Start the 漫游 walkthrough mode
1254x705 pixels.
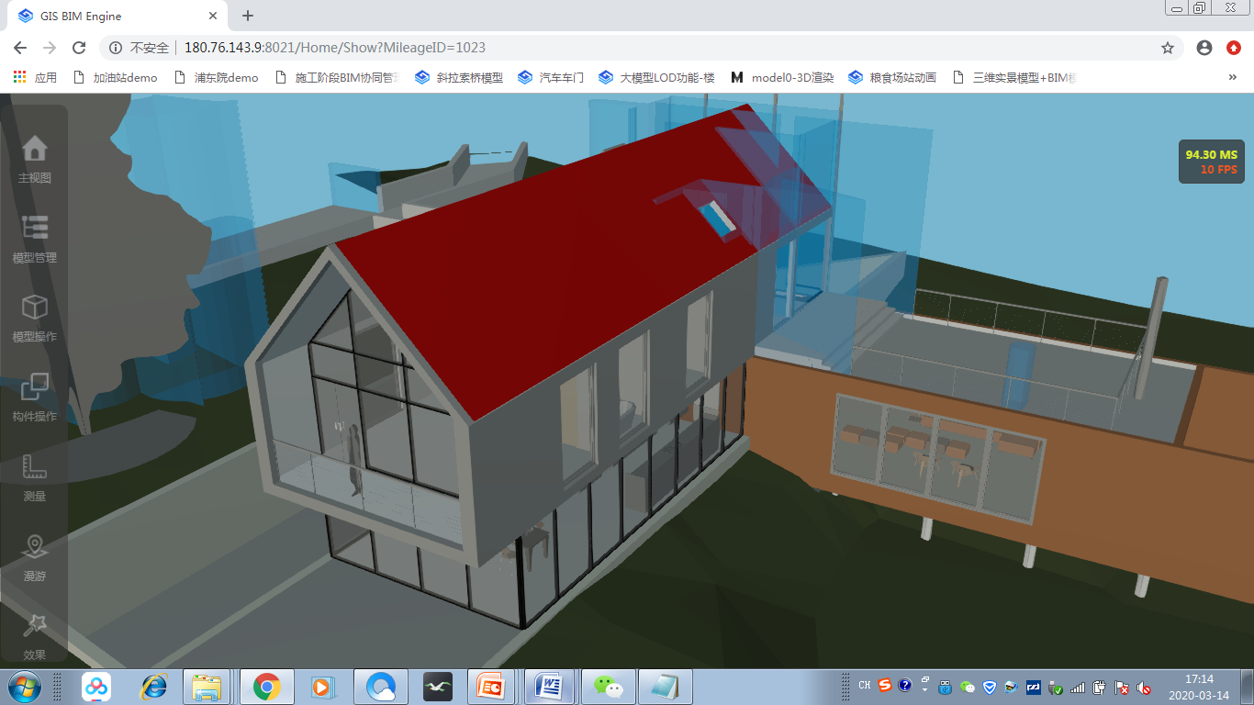(x=35, y=554)
